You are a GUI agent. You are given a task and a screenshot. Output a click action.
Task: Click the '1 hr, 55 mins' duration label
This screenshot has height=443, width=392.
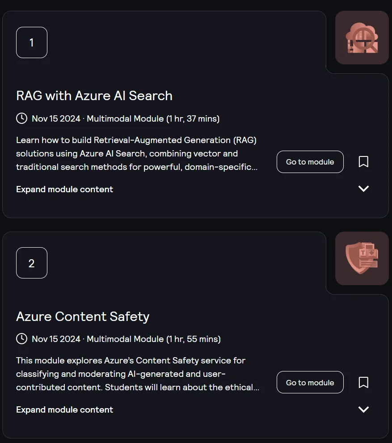tap(194, 339)
